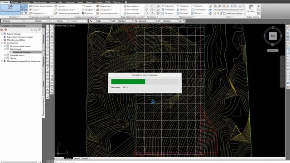Click the ViewCube top face
The image size is (290, 163).
[273, 36]
